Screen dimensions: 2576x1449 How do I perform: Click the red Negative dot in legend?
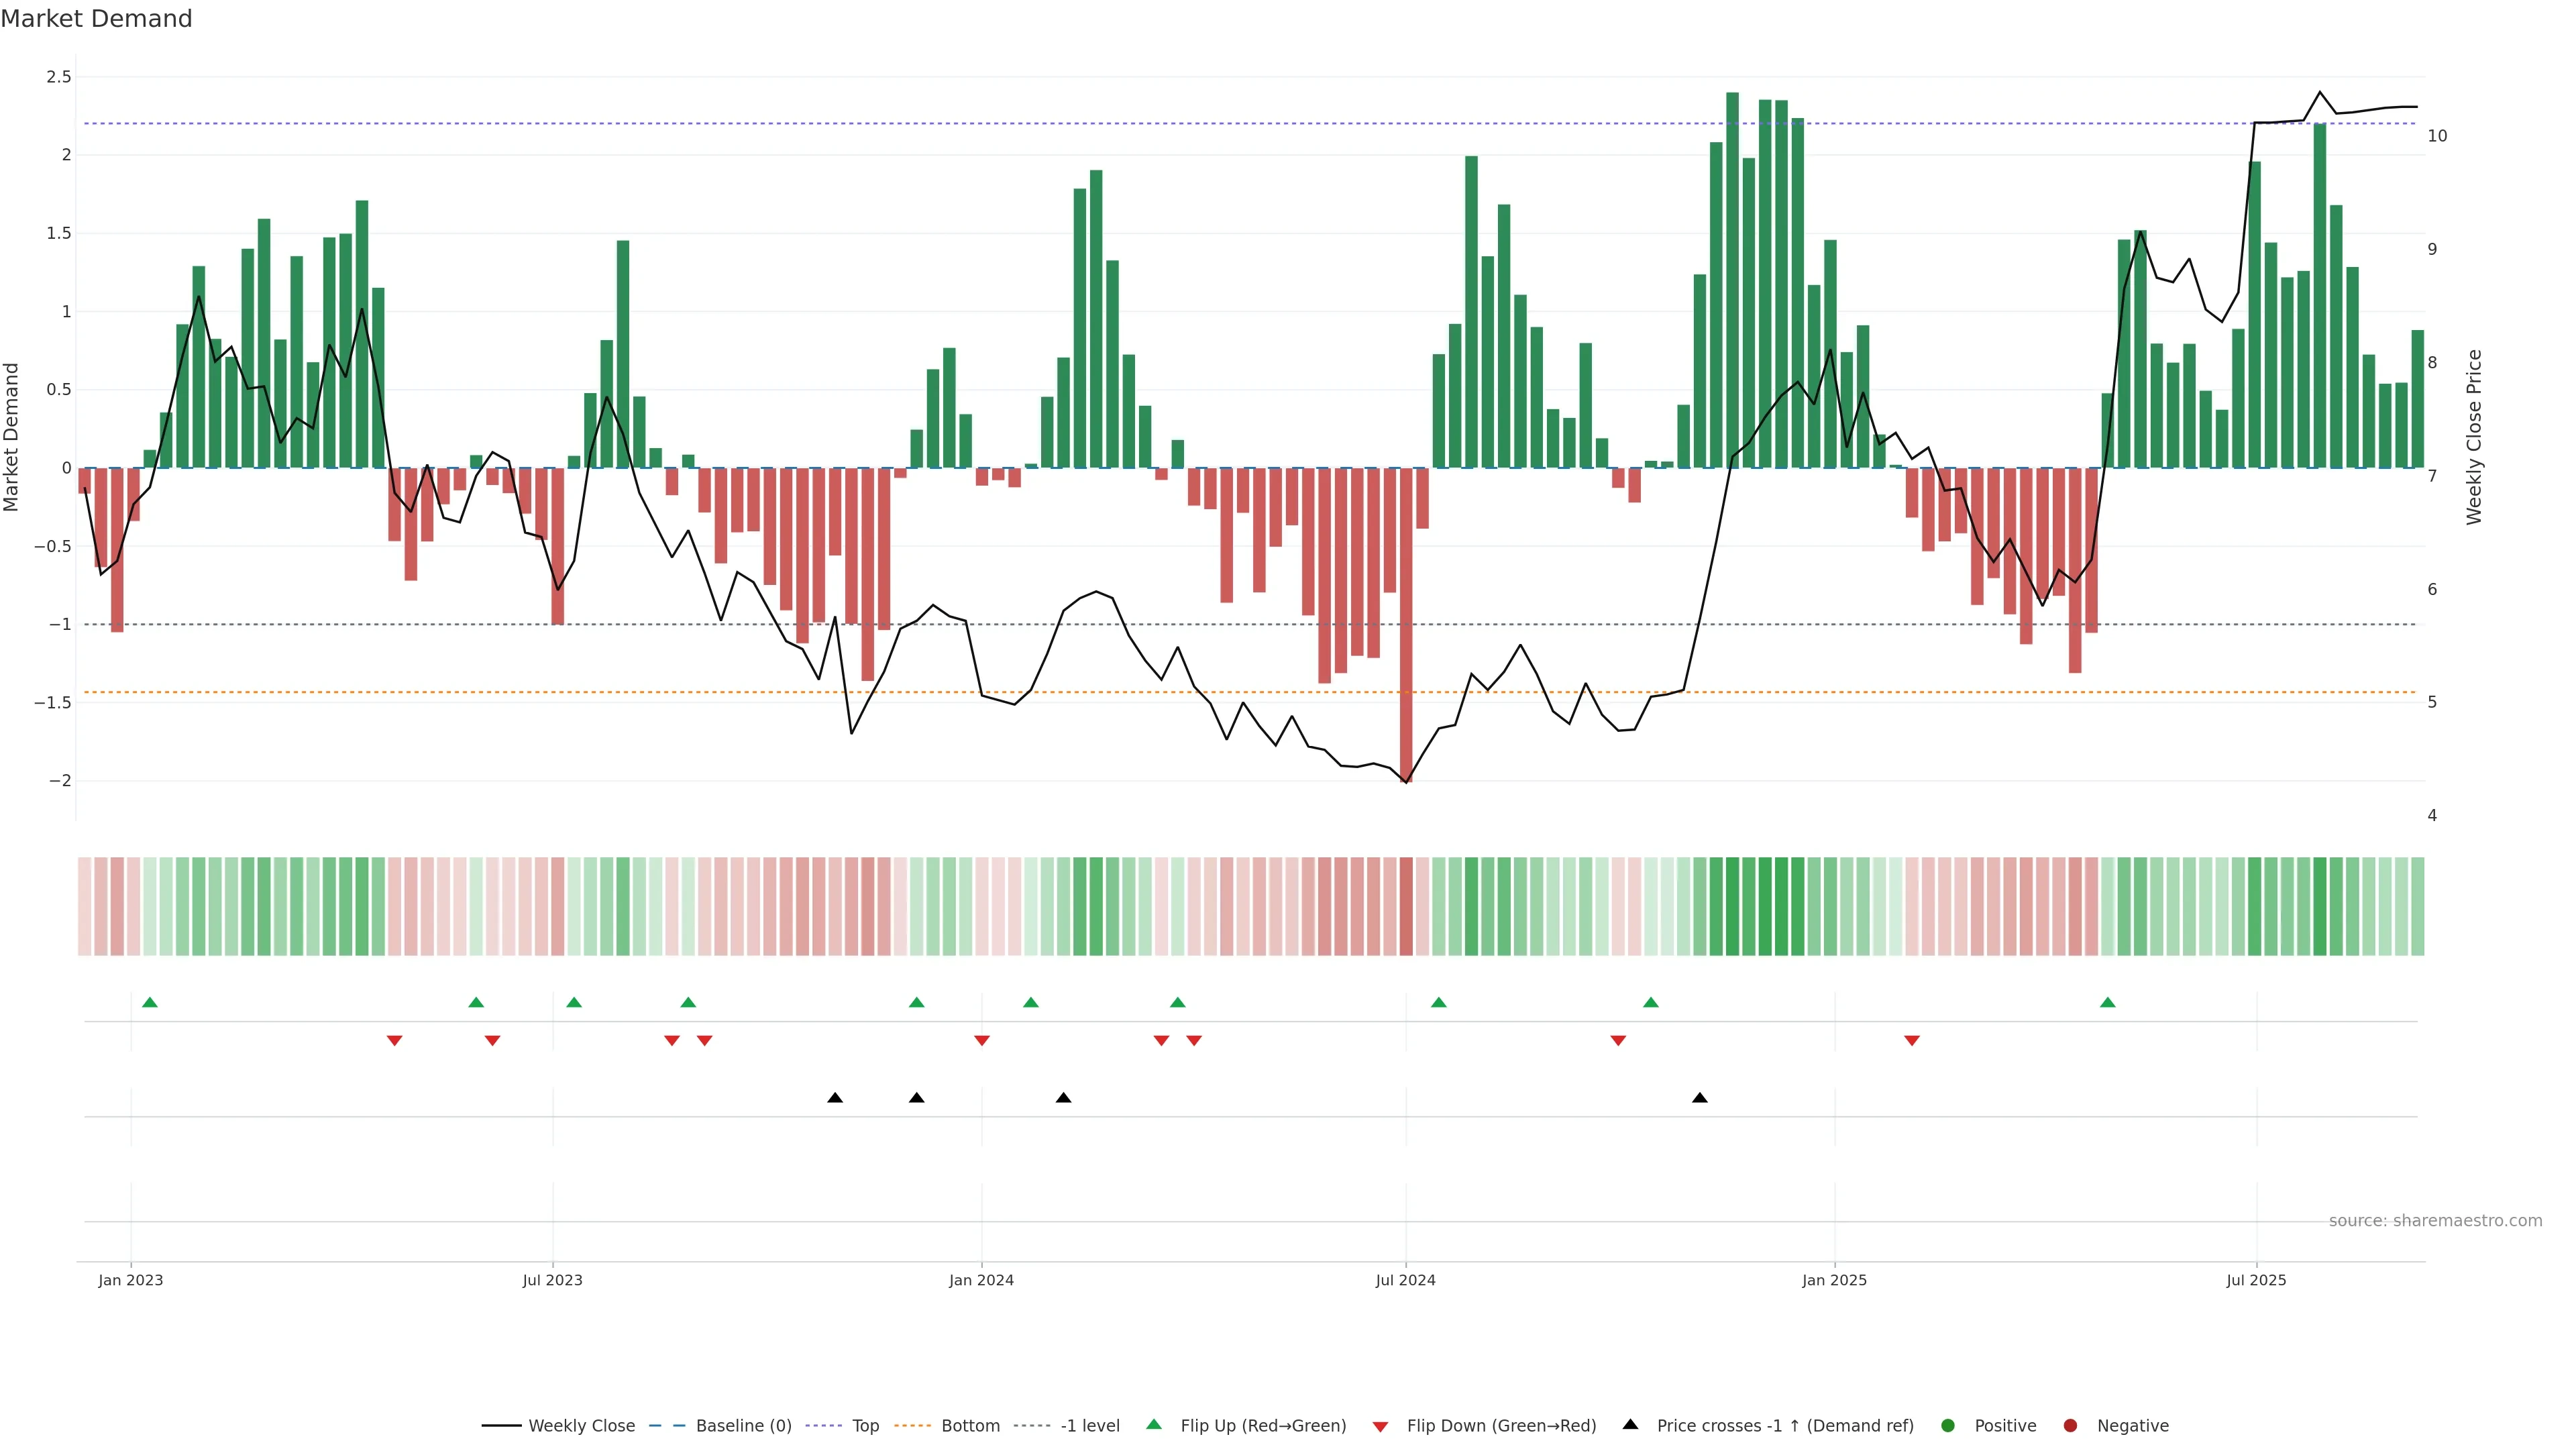2070,1426
